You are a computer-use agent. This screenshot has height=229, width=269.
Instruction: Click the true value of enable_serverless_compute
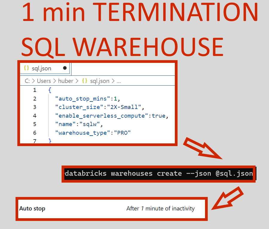[x=158, y=116]
